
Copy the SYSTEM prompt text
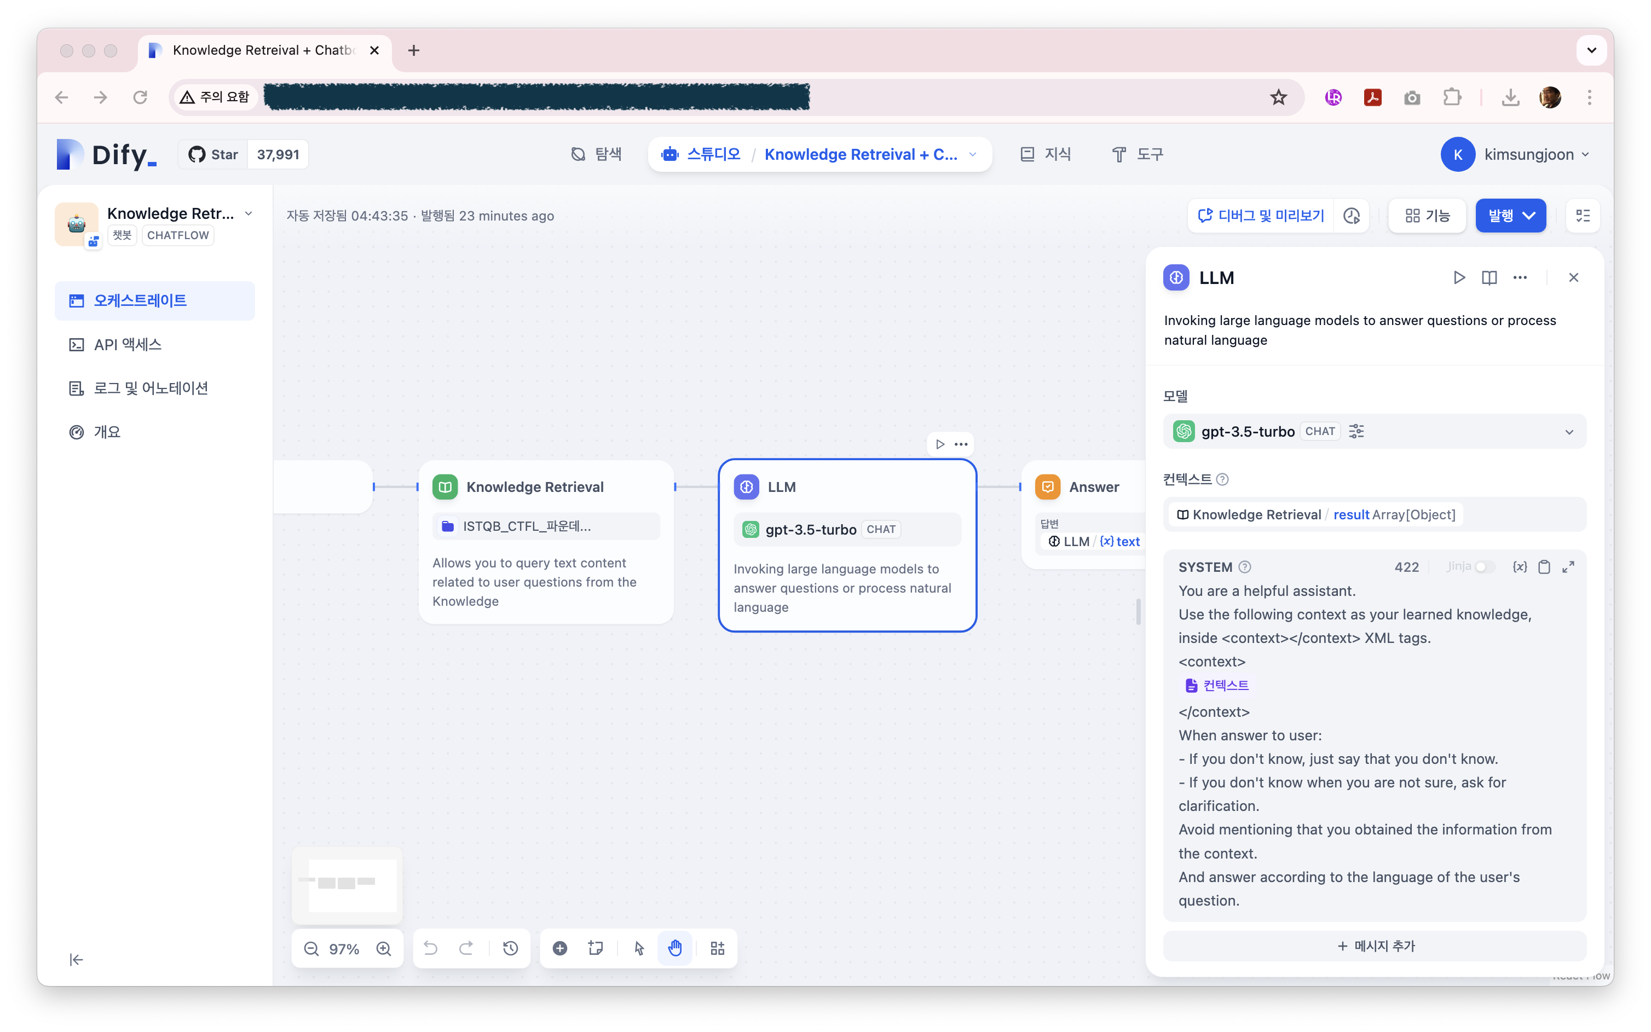point(1544,567)
